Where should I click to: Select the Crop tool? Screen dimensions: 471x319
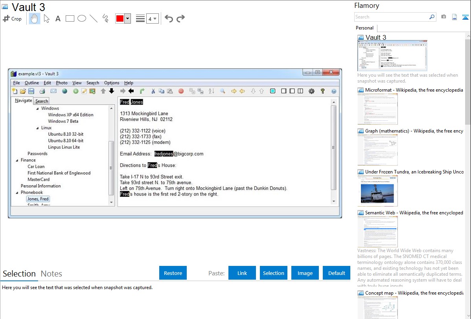tap(12, 18)
